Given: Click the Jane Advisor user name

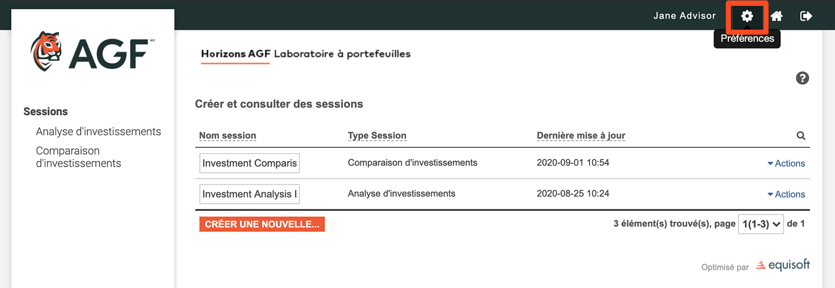Looking at the screenshot, I should click(x=684, y=16).
